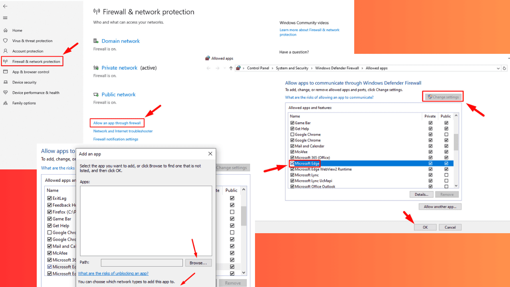Screen dimensions: 510x287
Task: Click the list scroll-up arrow in Allowed apps
Action: 456,116
